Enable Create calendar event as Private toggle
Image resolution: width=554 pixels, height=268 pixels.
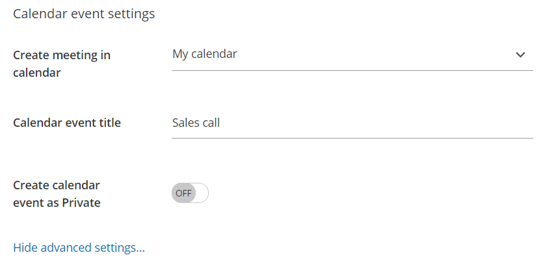pos(190,193)
